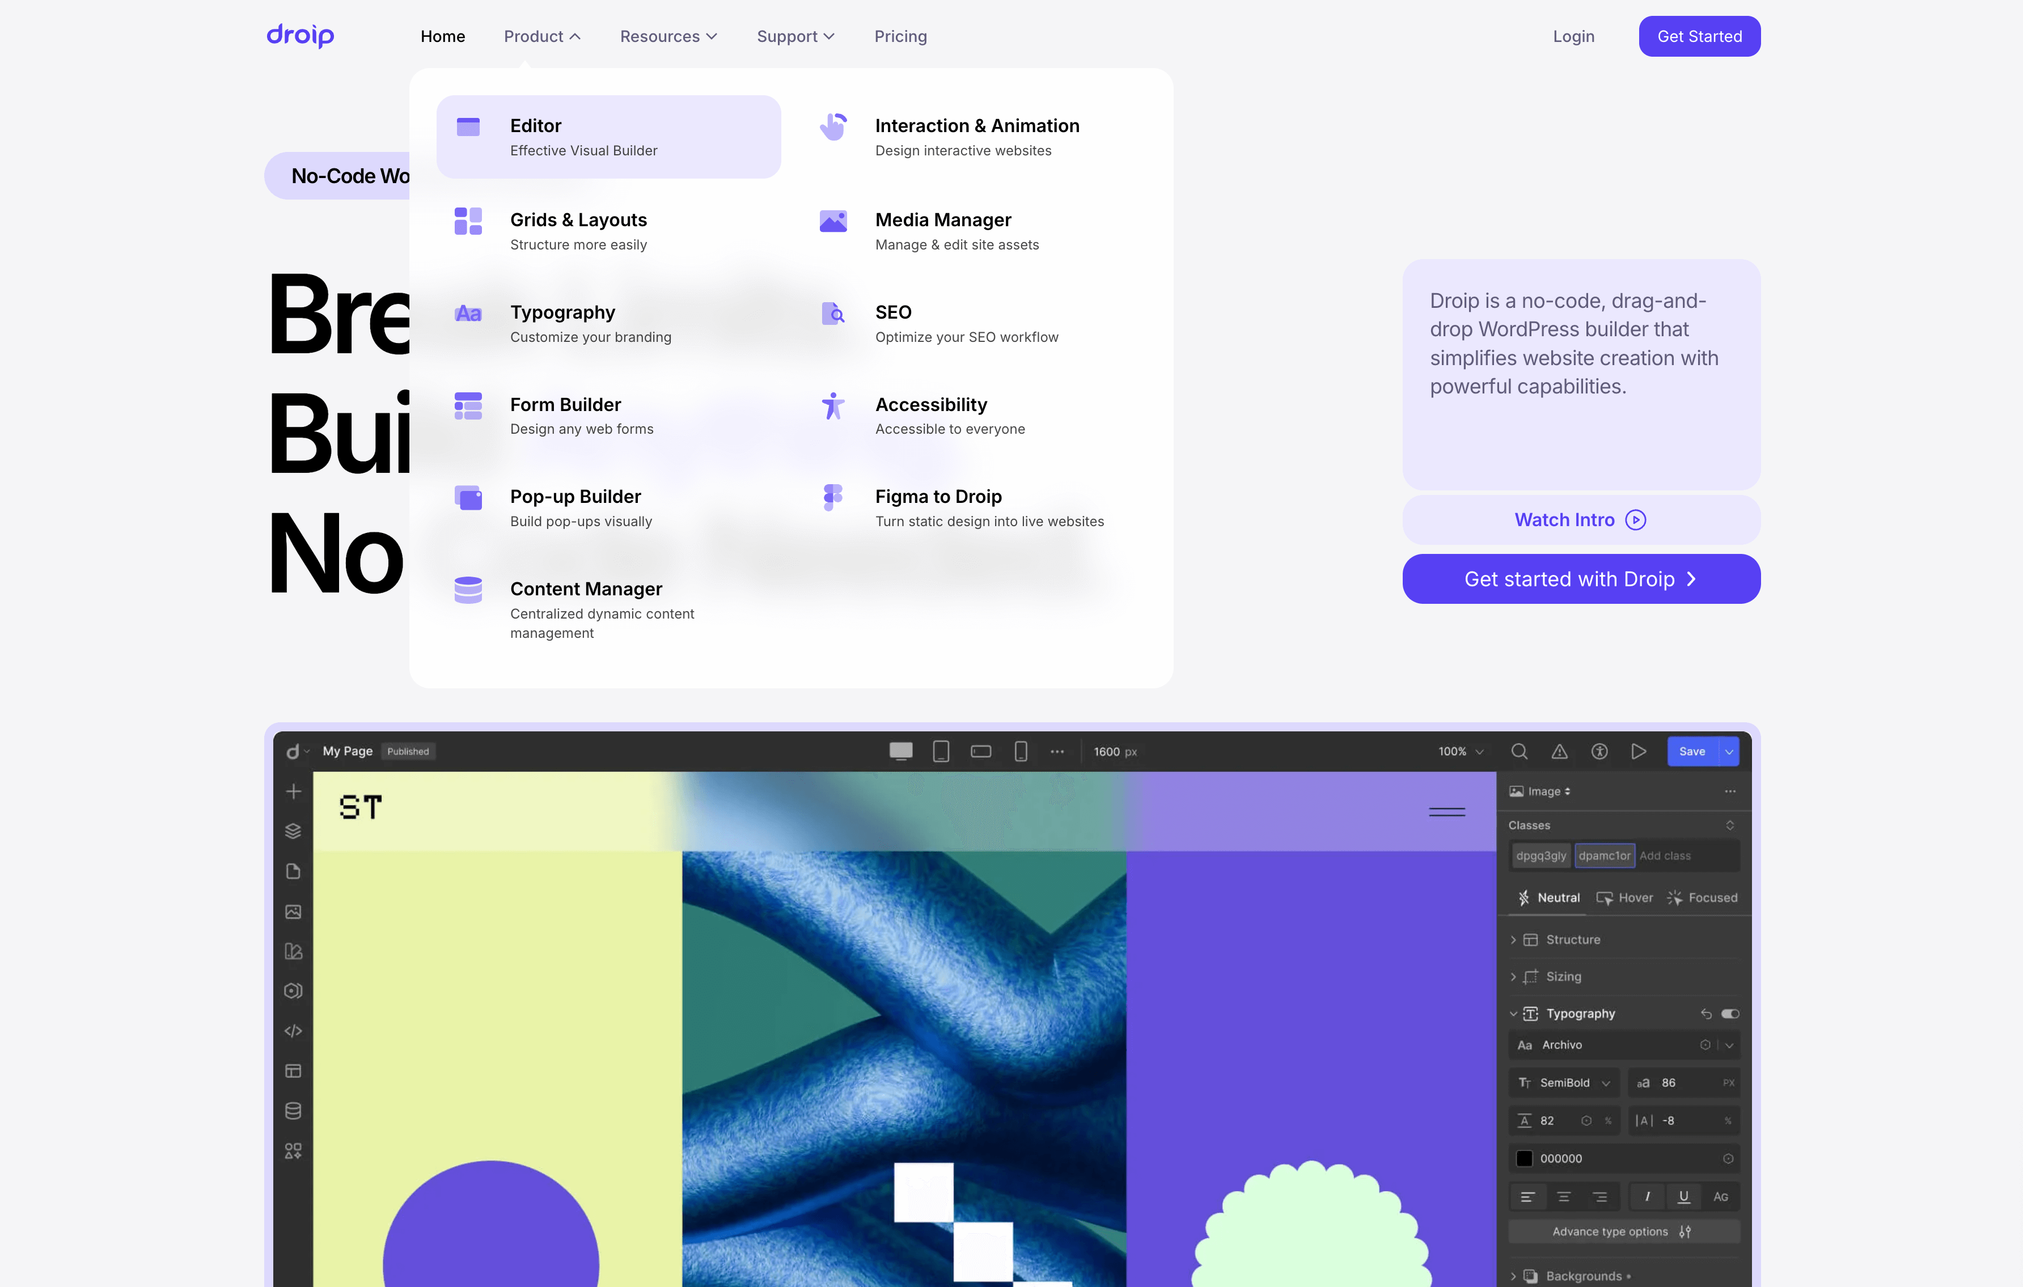Image resolution: width=2023 pixels, height=1287 pixels.
Task: Click the Interaction & Animation hand icon
Action: point(832,127)
